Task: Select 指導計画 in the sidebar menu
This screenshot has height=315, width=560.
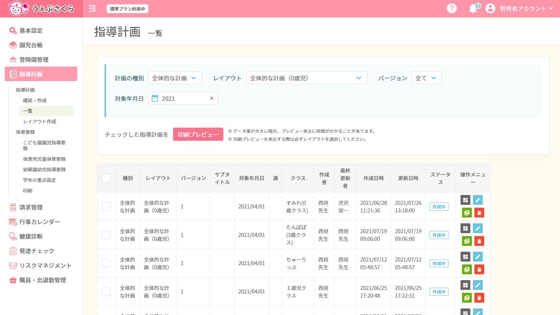Action: click(41, 74)
